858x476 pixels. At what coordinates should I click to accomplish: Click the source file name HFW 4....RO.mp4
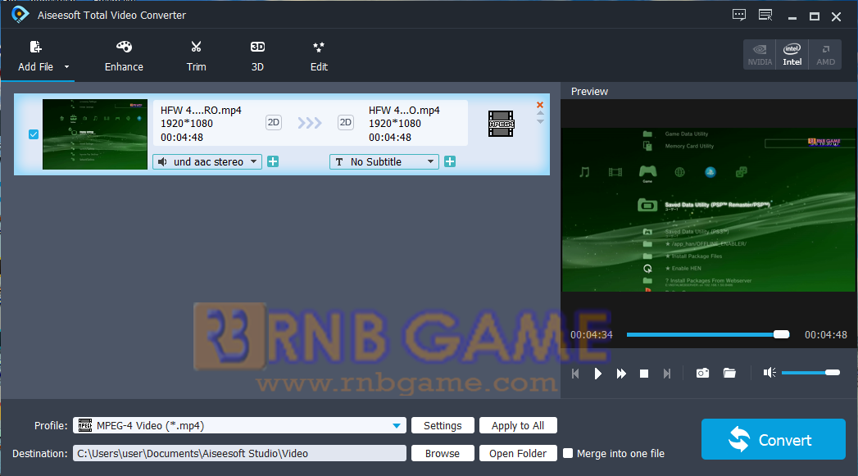[x=201, y=110]
